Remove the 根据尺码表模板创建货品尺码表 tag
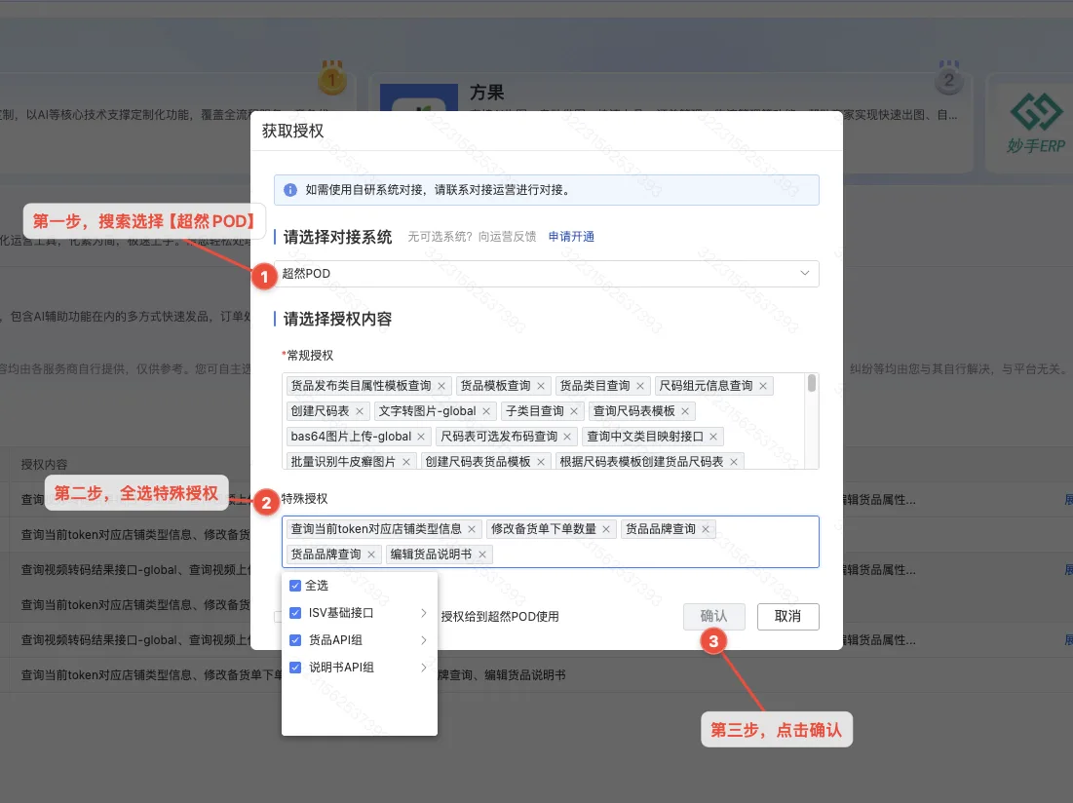1073x803 pixels. (734, 462)
